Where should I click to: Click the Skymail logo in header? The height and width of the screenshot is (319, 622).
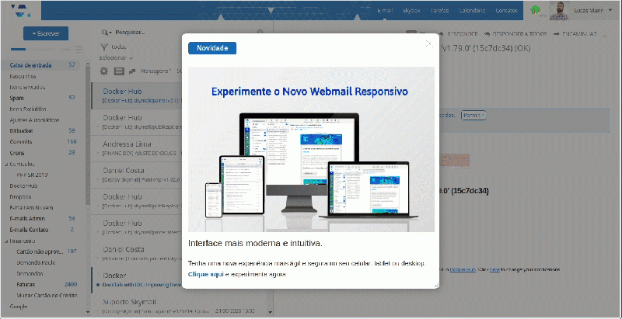click(21, 11)
